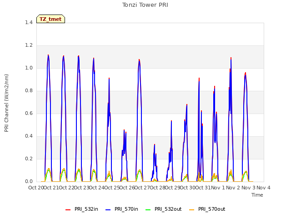Select the PRI_532in legend entry
Screen dimensions: 291x218
coord(82,209)
